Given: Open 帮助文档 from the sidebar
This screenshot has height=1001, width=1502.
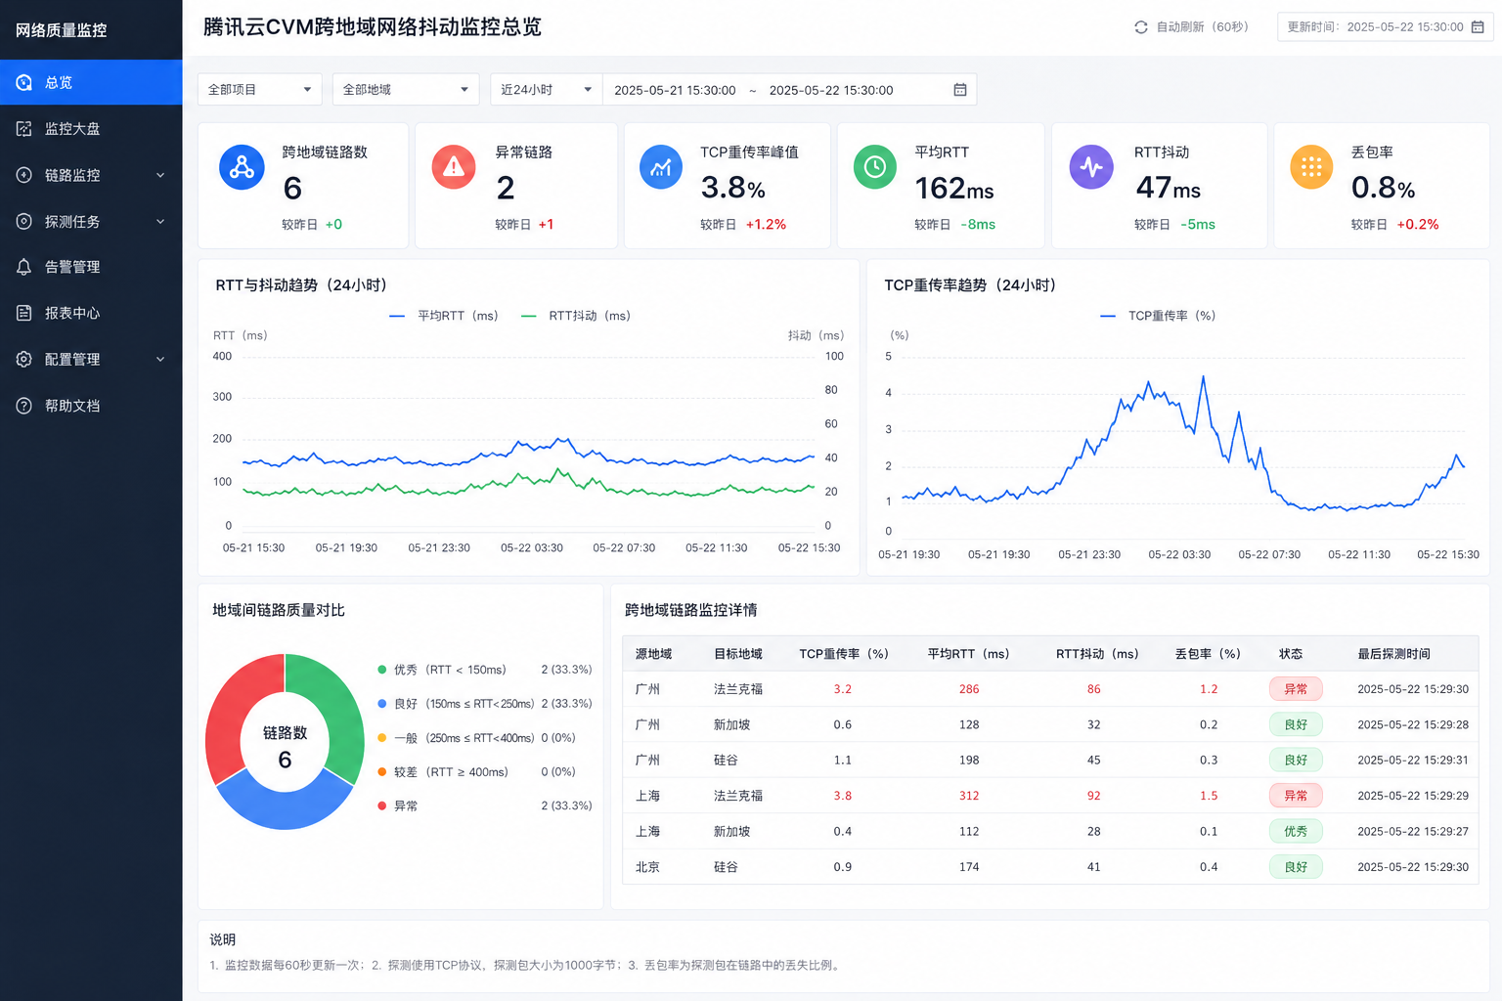Looking at the screenshot, I should click(91, 406).
